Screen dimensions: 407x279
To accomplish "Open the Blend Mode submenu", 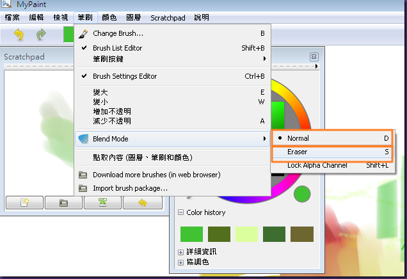I will click(x=172, y=139).
